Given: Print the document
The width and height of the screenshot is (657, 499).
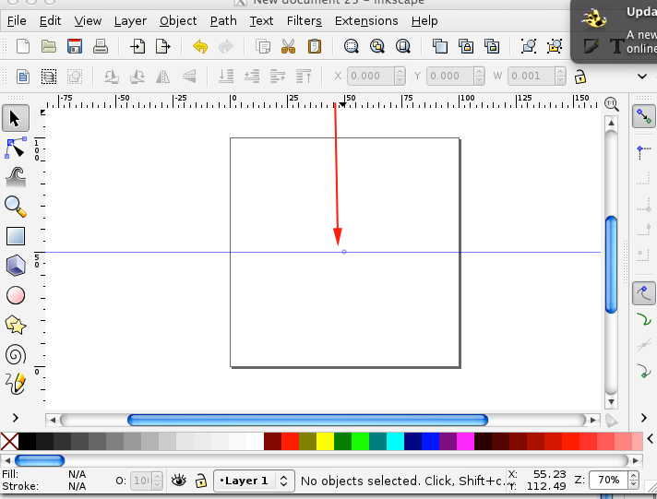Looking at the screenshot, I should [x=101, y=46].
